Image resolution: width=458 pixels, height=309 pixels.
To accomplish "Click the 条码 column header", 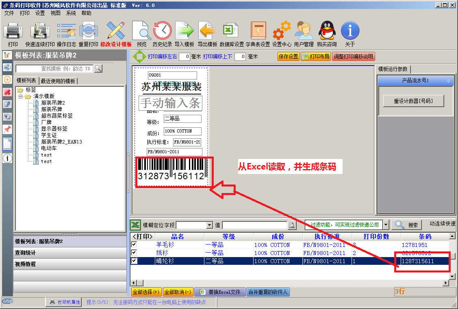I will point(425,236).
